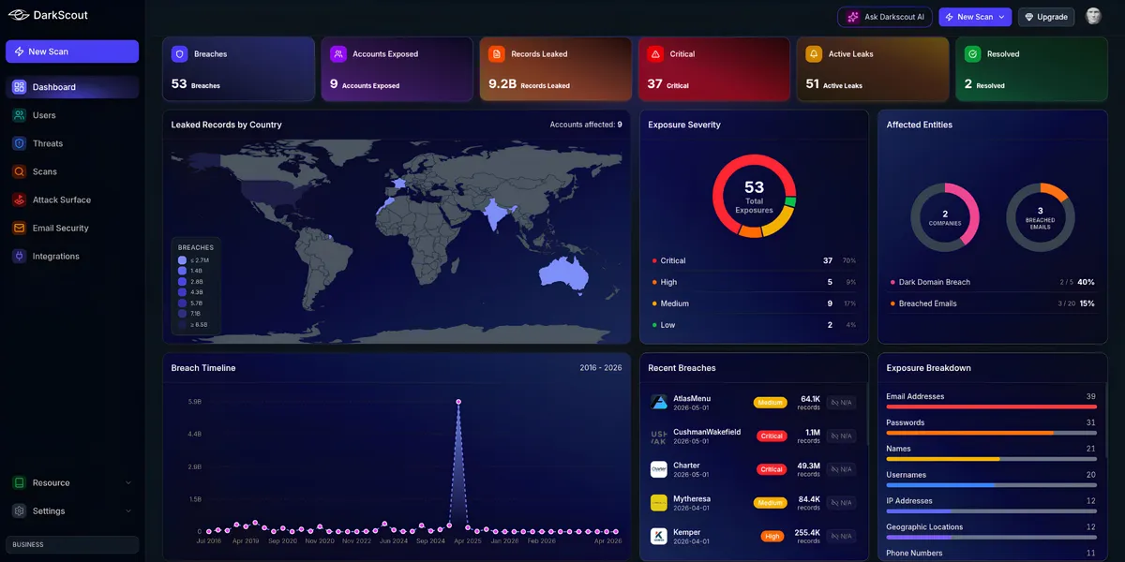
Task: Click the Kemper High severity badge
Action: pos(773,537)
